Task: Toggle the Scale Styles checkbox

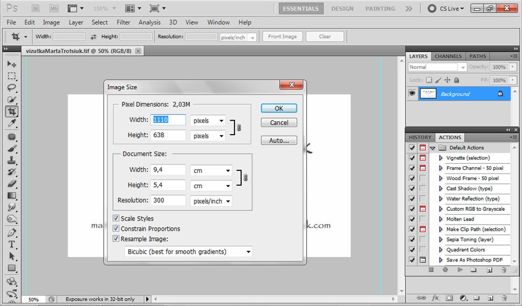Action: [116, 218]
